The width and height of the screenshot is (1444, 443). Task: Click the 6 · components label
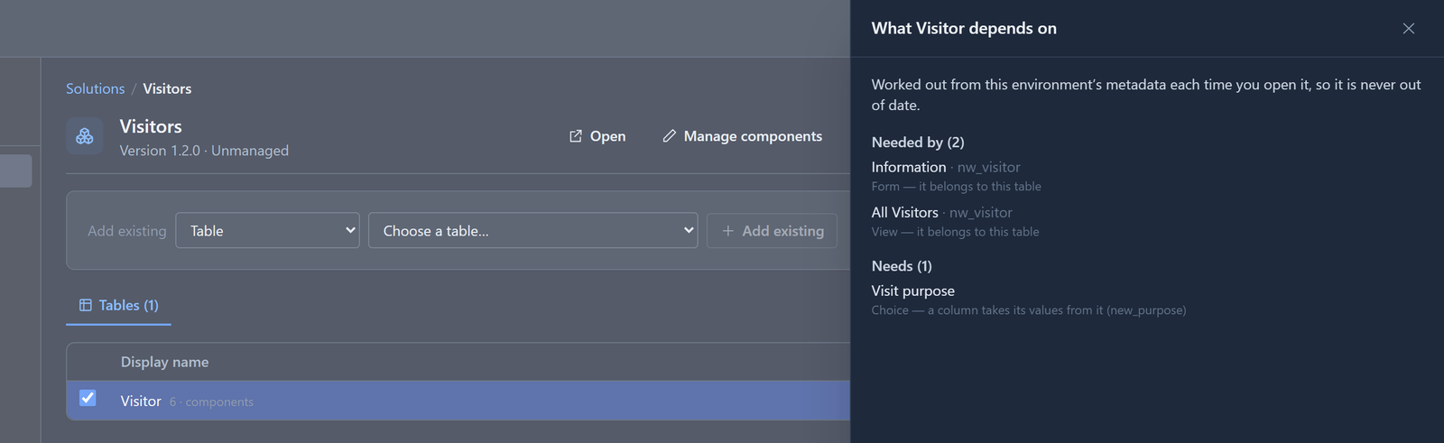point(211,401)
